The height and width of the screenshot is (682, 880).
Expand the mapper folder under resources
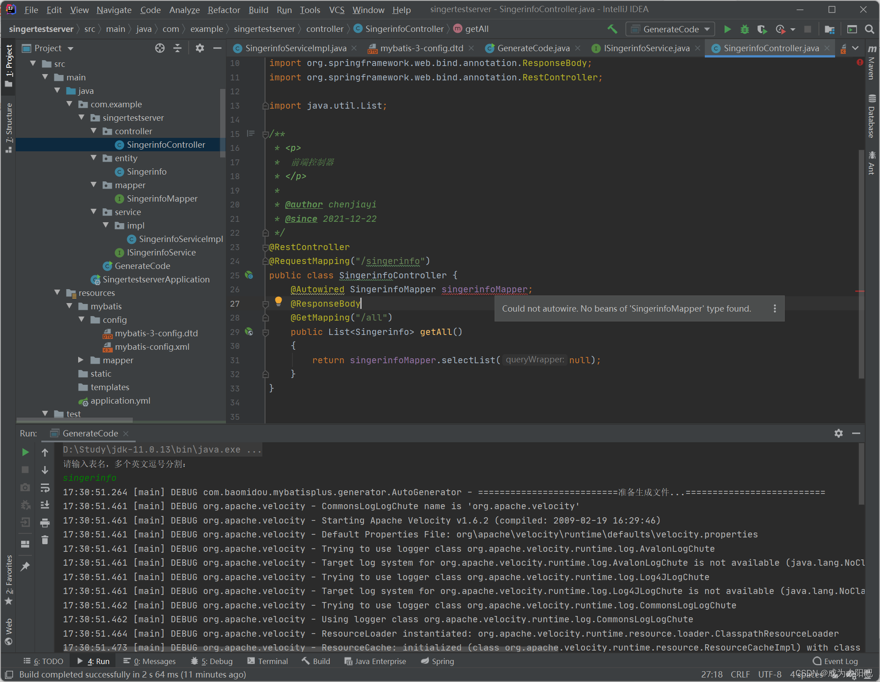point(81,360)
